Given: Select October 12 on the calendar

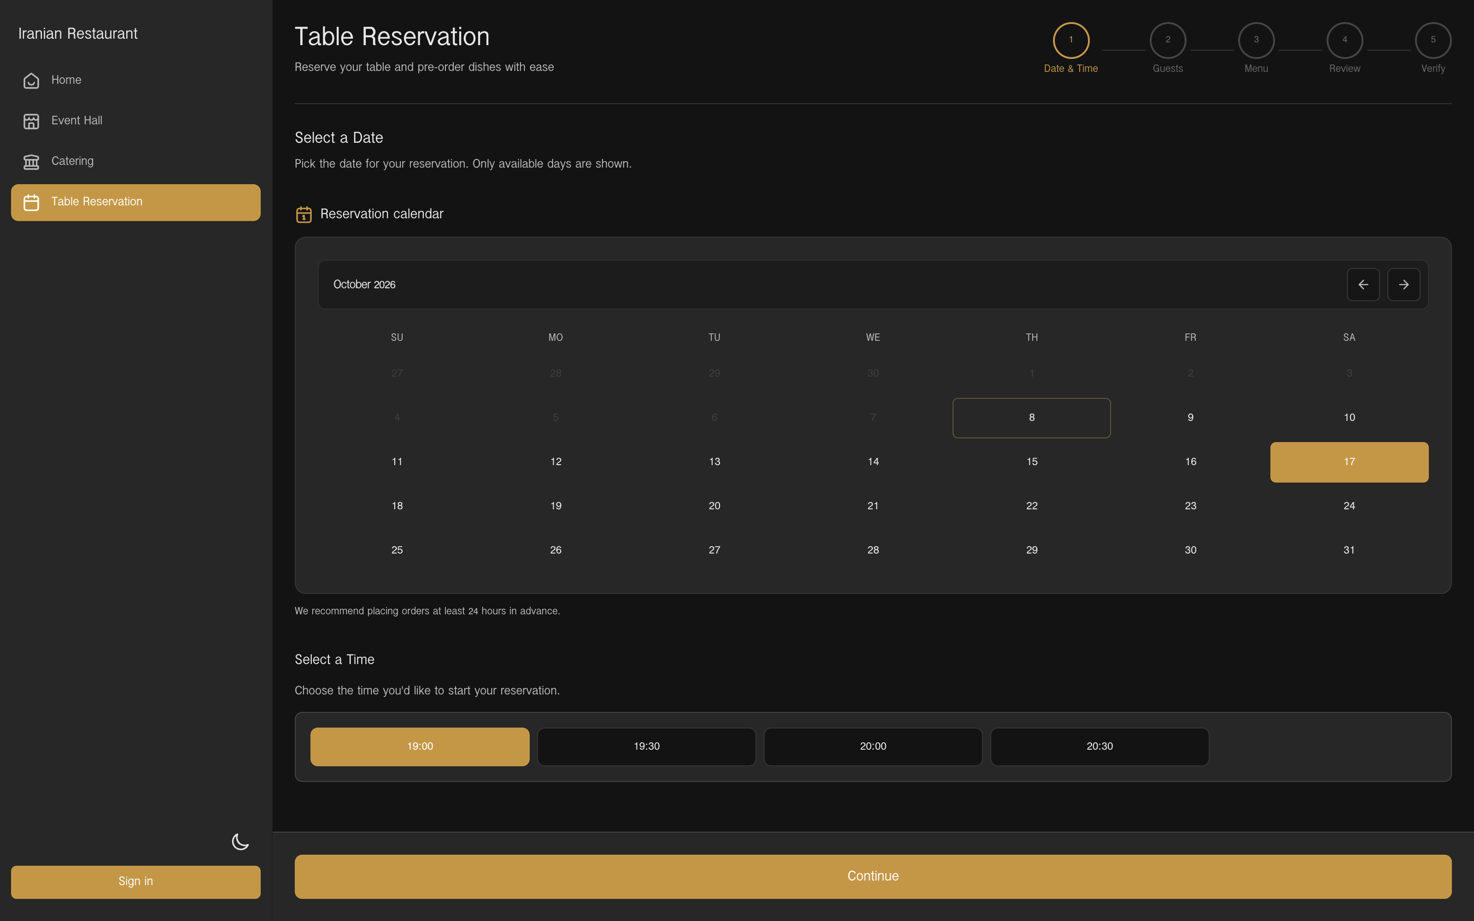Looking at the screenshot, I should pyautogui.click(x=556, y=462).
